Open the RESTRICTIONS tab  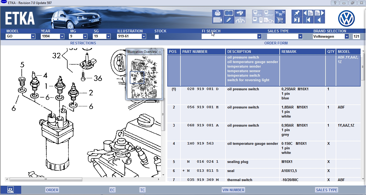(x=83, y=43)
